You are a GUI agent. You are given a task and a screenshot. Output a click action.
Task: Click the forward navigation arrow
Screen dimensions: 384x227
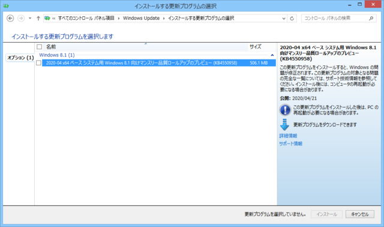click(21, 19)
